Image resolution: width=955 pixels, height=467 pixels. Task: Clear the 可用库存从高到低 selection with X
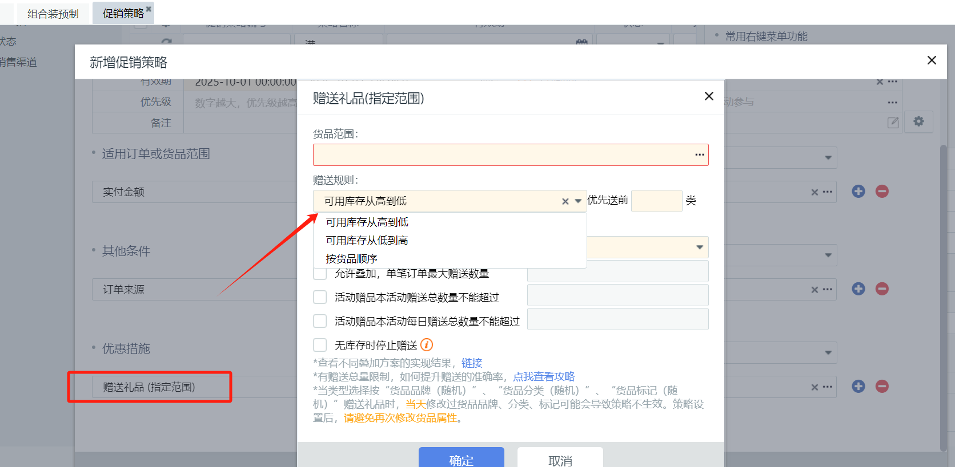click(x=565, y=201)
